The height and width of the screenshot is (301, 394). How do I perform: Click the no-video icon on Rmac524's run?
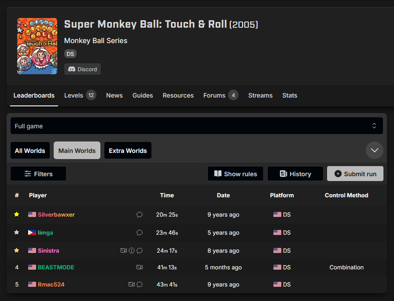click(132, 284)
